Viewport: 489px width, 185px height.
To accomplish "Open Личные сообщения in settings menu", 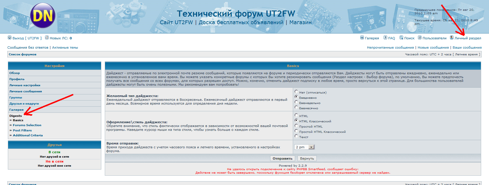I will coord(26,91).
